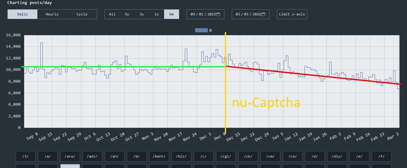The image size is (407, 168).
Task: Pick the /bant/ board button
Action: (159, 156)
